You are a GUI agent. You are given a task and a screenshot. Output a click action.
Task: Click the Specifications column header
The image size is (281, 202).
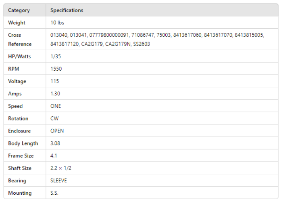(67, 10)
